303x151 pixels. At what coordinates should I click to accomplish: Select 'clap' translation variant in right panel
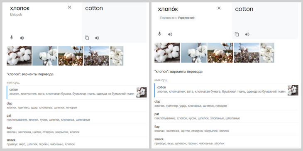tap(226, 103)
